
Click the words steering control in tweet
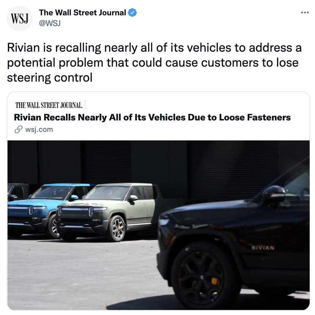[50, 78]
